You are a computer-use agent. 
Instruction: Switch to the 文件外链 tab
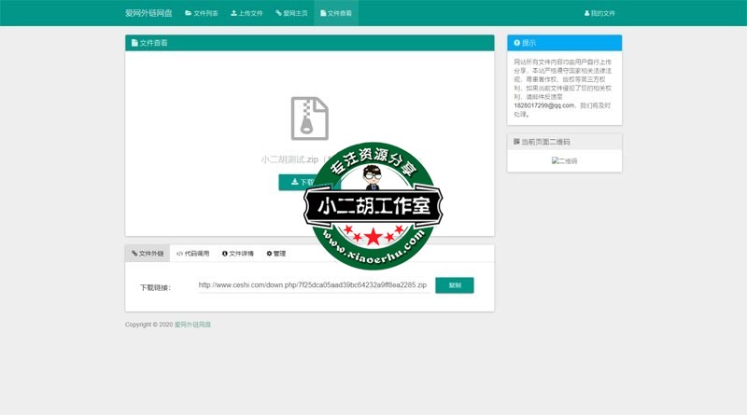[148, 253]
